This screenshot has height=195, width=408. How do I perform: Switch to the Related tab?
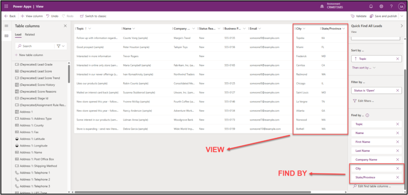(x=30, y=34)
